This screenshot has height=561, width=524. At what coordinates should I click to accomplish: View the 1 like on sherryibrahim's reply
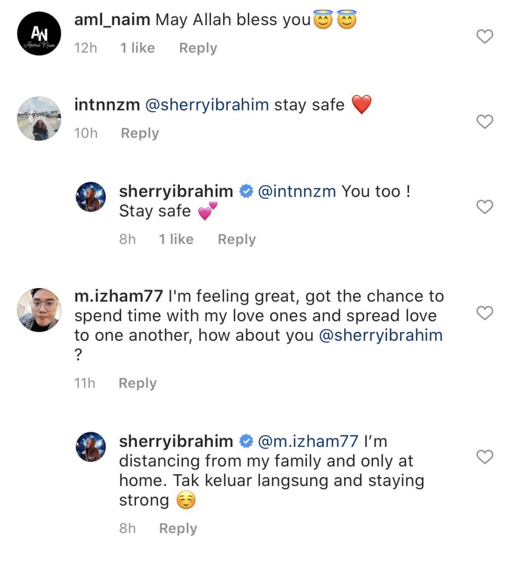(176, 239)
